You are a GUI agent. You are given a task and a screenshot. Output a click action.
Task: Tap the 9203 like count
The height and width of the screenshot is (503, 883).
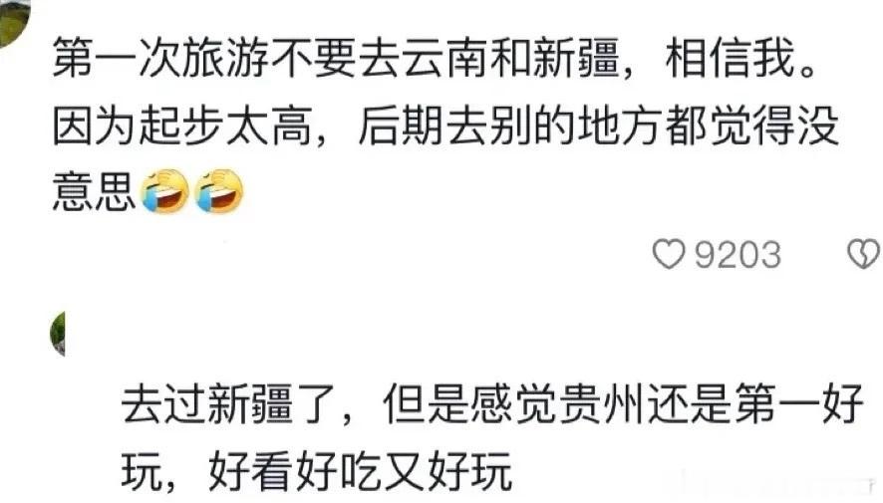pyautogui.click(x=737, y=255)
